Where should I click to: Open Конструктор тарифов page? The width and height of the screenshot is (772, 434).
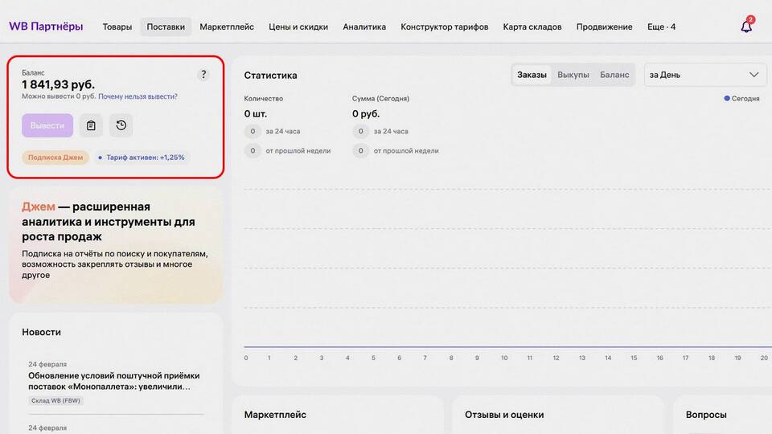(445, 27)
